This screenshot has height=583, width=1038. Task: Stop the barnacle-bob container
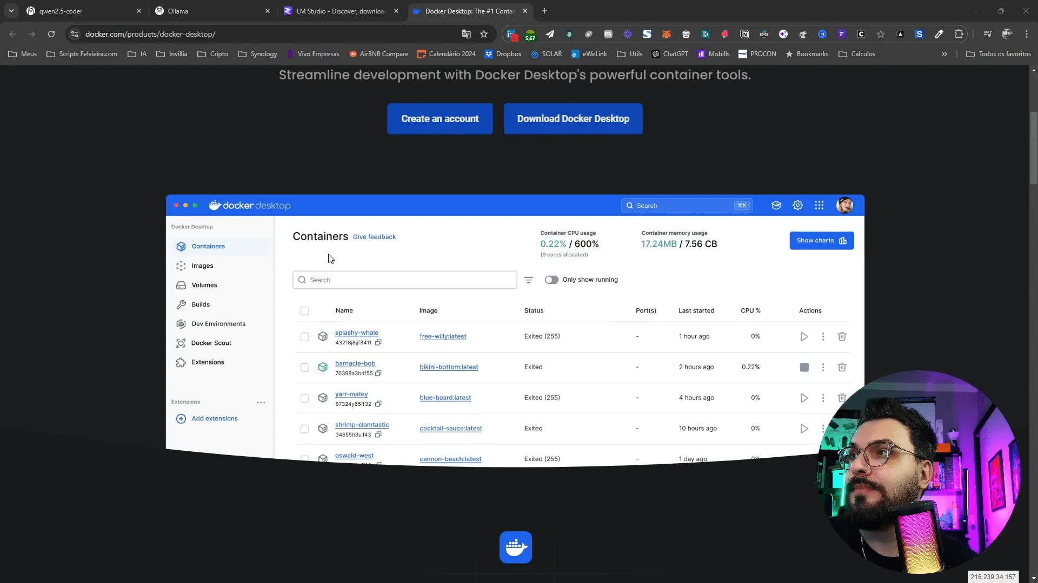[804, 367]
